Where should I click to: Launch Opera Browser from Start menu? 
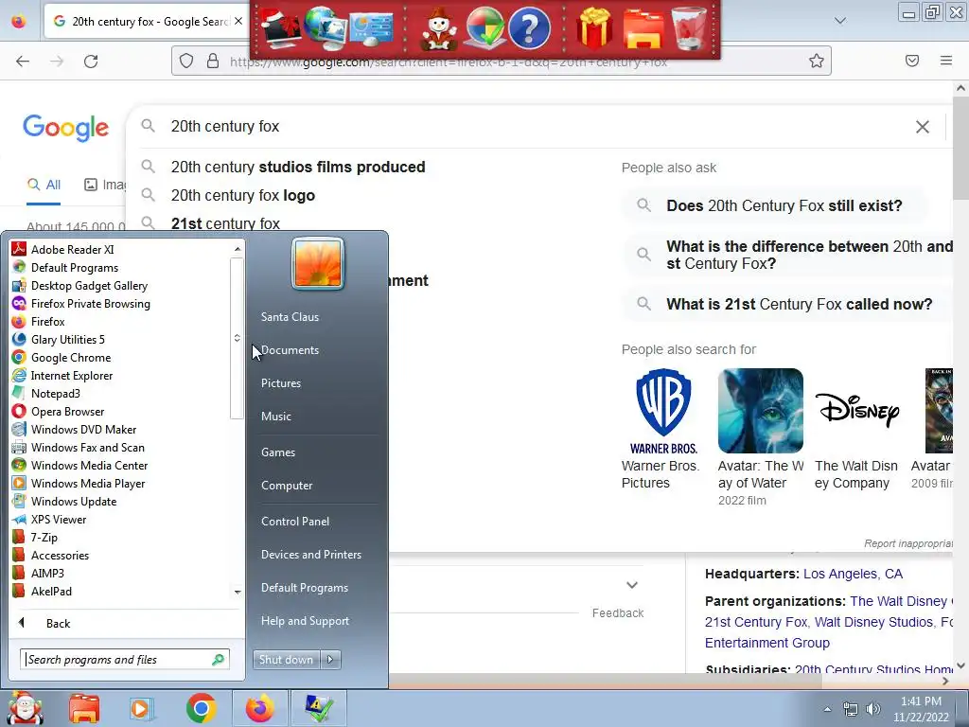[x=58, y=411]
